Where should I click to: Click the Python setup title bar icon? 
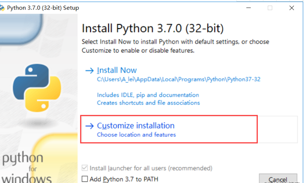(x=2, y=8)
